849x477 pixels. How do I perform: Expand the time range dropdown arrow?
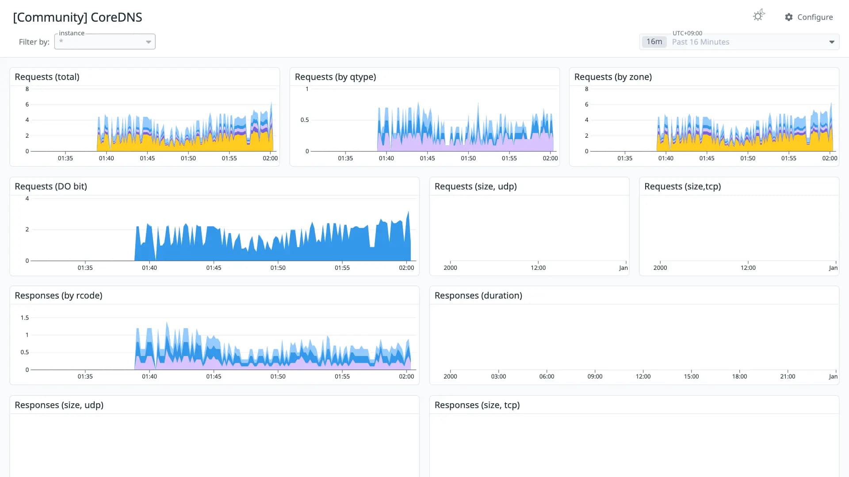[x=832, y=42]
